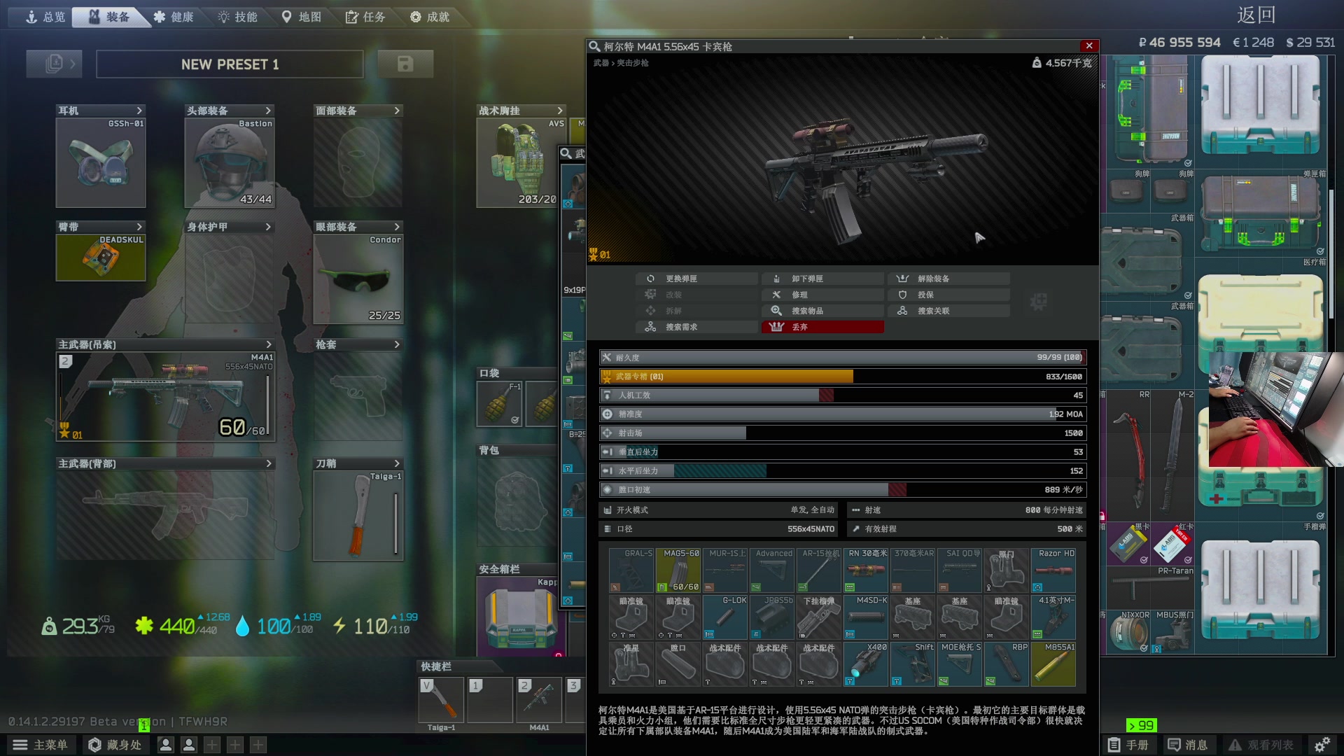Image resolution: width=1344 pixels, height=756 pixels.
Task: Click the Condor glasses item
Action: 358,279
